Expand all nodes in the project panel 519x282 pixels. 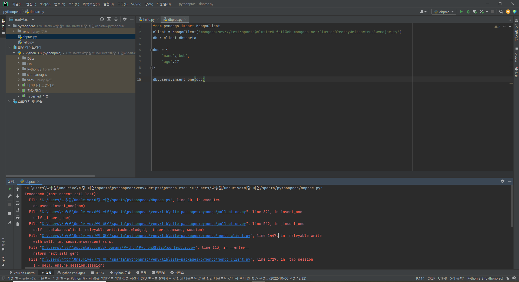click(x=109, y=19)
